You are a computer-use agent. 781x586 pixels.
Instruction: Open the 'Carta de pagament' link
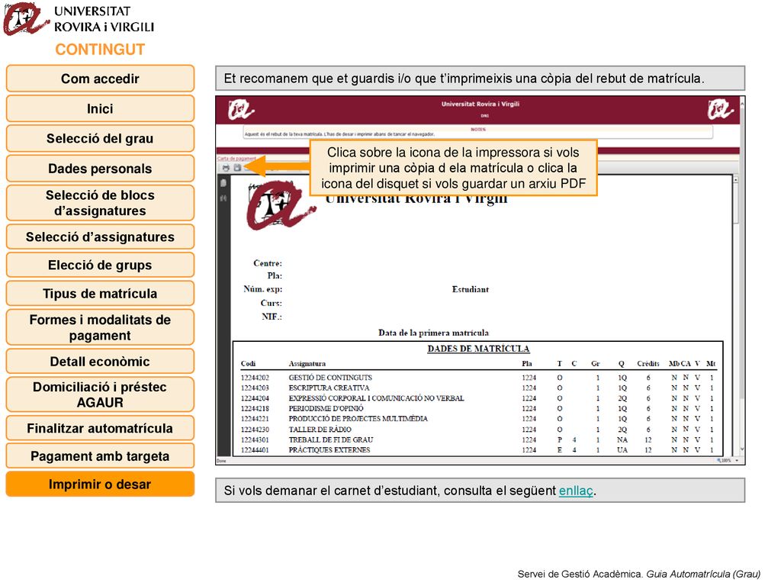click(236, 159)
